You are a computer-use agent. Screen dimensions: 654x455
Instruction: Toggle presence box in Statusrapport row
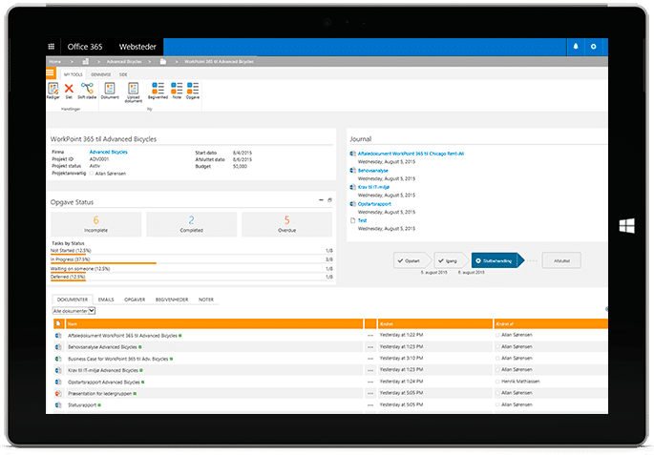click(x=497, y=405)
